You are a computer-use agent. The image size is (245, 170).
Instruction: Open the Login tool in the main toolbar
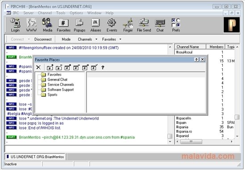click(15, 25)
